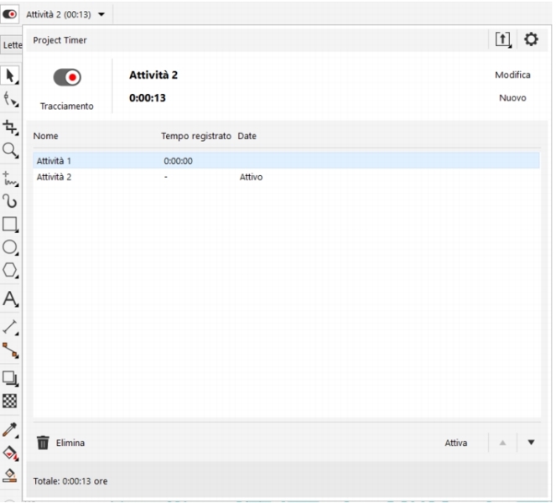Toggle the small record switch in the top bar
Image resolution: width=556 pixels, height=503 pixels.
pos(11,14)
